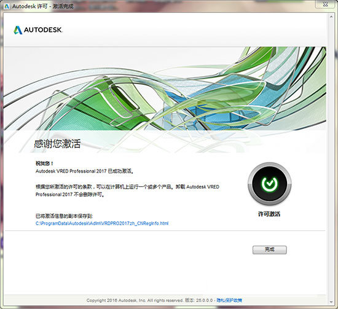This screenshot has height=309, width=338.
Task: Click the Copyright 2016 Autodesk footer text
Action: click(x=135, y=300)
